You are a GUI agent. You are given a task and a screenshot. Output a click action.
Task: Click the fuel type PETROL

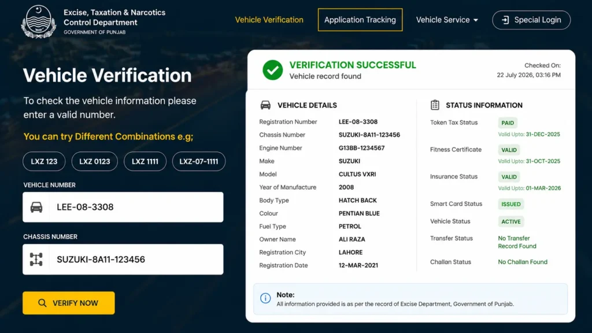click(350, 226)
